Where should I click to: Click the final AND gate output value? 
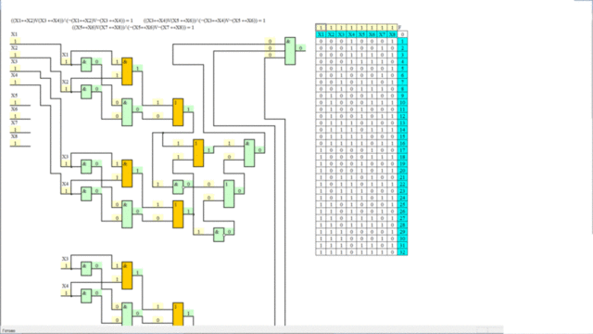click(300, 47)
